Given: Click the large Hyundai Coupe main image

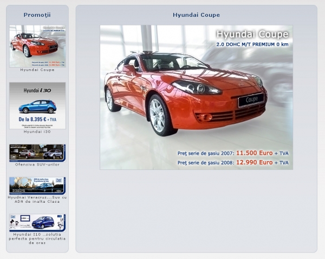Looking at the screenshot, I should tap(196, 97).
